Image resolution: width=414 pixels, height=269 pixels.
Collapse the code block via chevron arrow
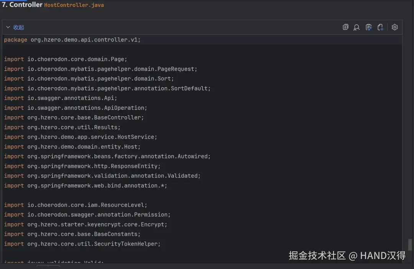point(8,28)
